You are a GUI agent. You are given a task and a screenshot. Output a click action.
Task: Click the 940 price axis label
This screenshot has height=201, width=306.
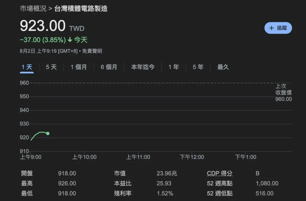pyautogui.click(x=24, y=110)
